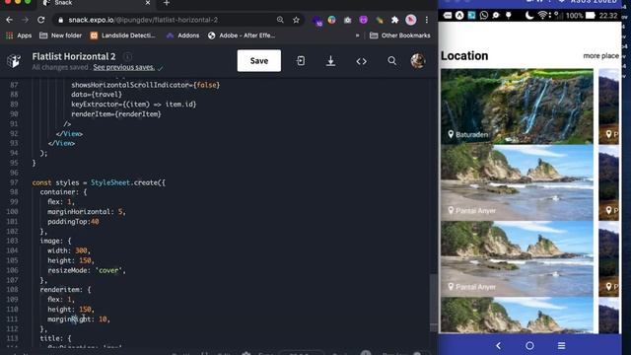Open the purple extension with badge 10

click(317, 20)
